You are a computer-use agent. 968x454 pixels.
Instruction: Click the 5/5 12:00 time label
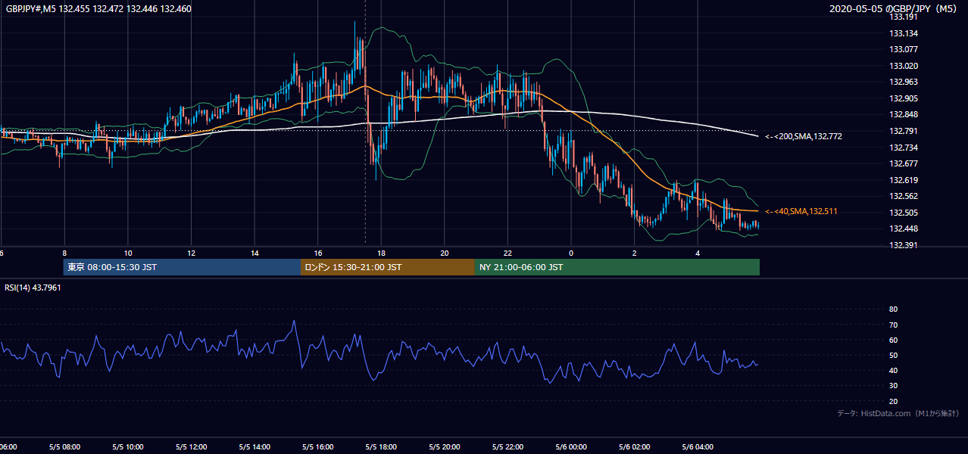point(191,447)
